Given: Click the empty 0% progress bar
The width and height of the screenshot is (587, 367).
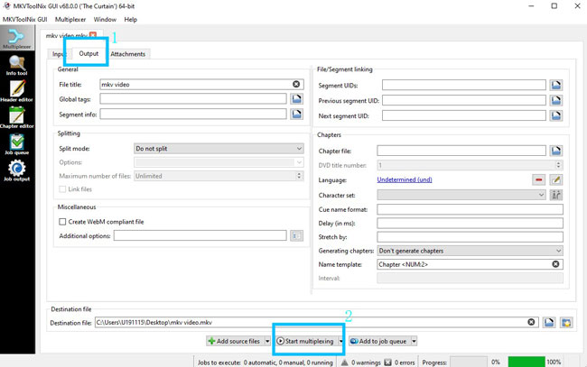Looking at the screenshot, I should tap(468, 362).
